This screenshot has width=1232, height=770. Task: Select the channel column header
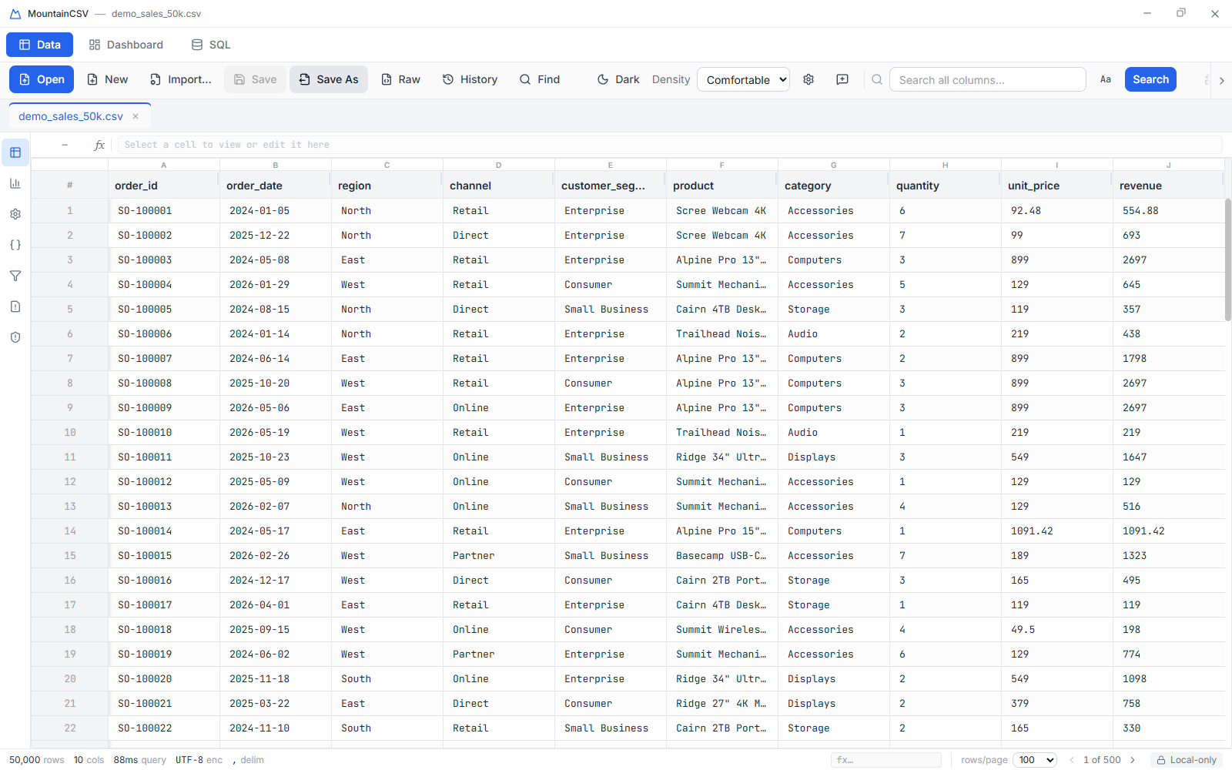[498, 186]
